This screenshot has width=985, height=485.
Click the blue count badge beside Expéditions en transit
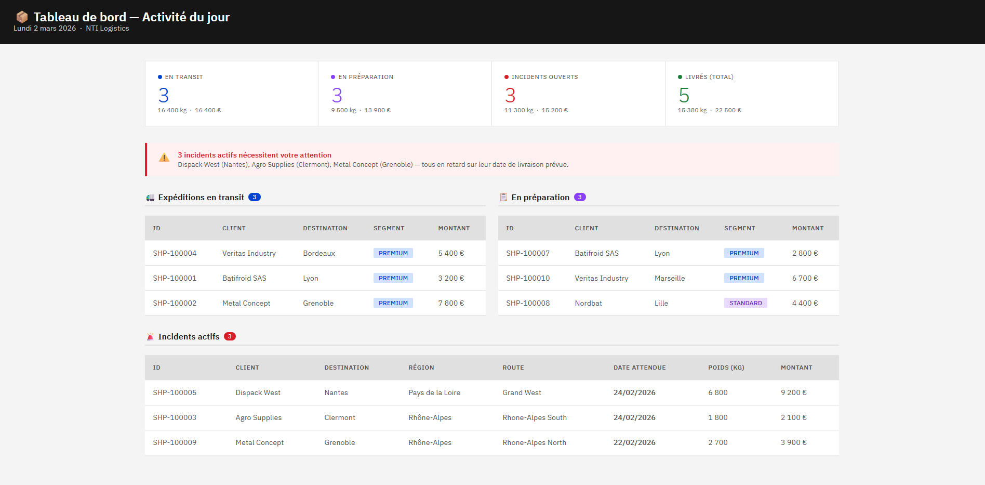pyautogui.click(x=254, y=197)
